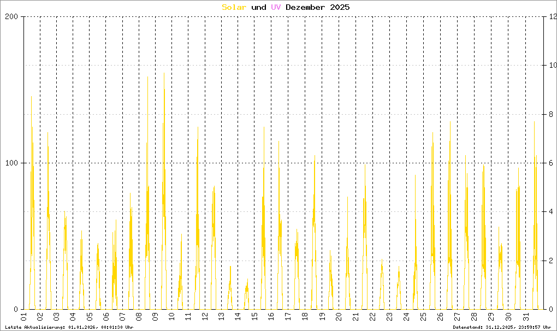Click the pink "UV" word in the title
This screenshot has height=331, width=557.
click(x=276, y=7)
